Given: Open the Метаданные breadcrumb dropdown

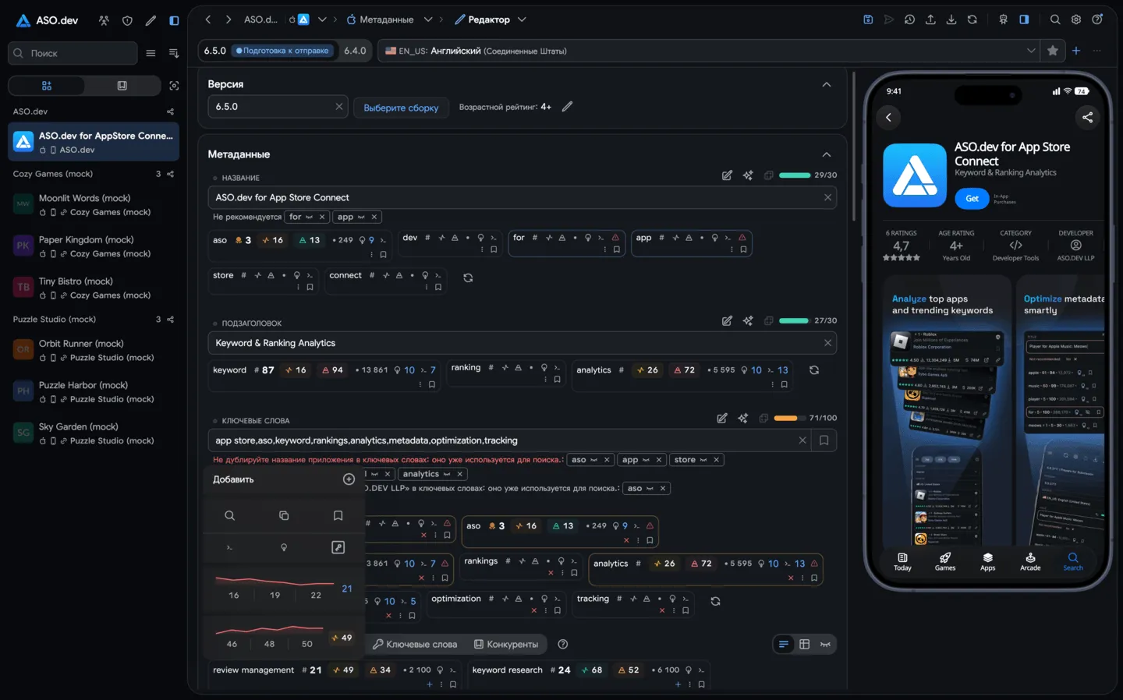Looking at the screenshot, I should 428,19.
